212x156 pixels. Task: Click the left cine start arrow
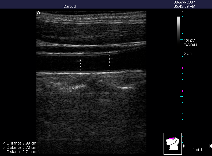coord(184,146)
